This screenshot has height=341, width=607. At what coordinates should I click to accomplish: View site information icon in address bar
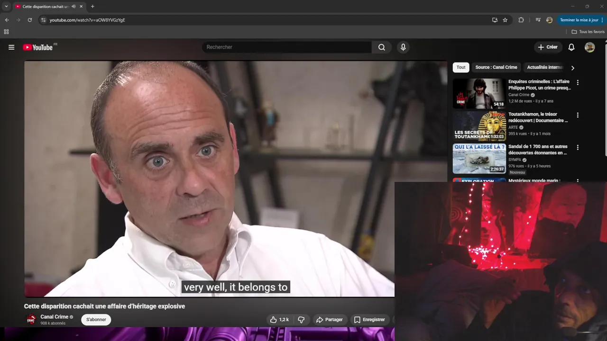pyautogui.click(x=43, y=20)
